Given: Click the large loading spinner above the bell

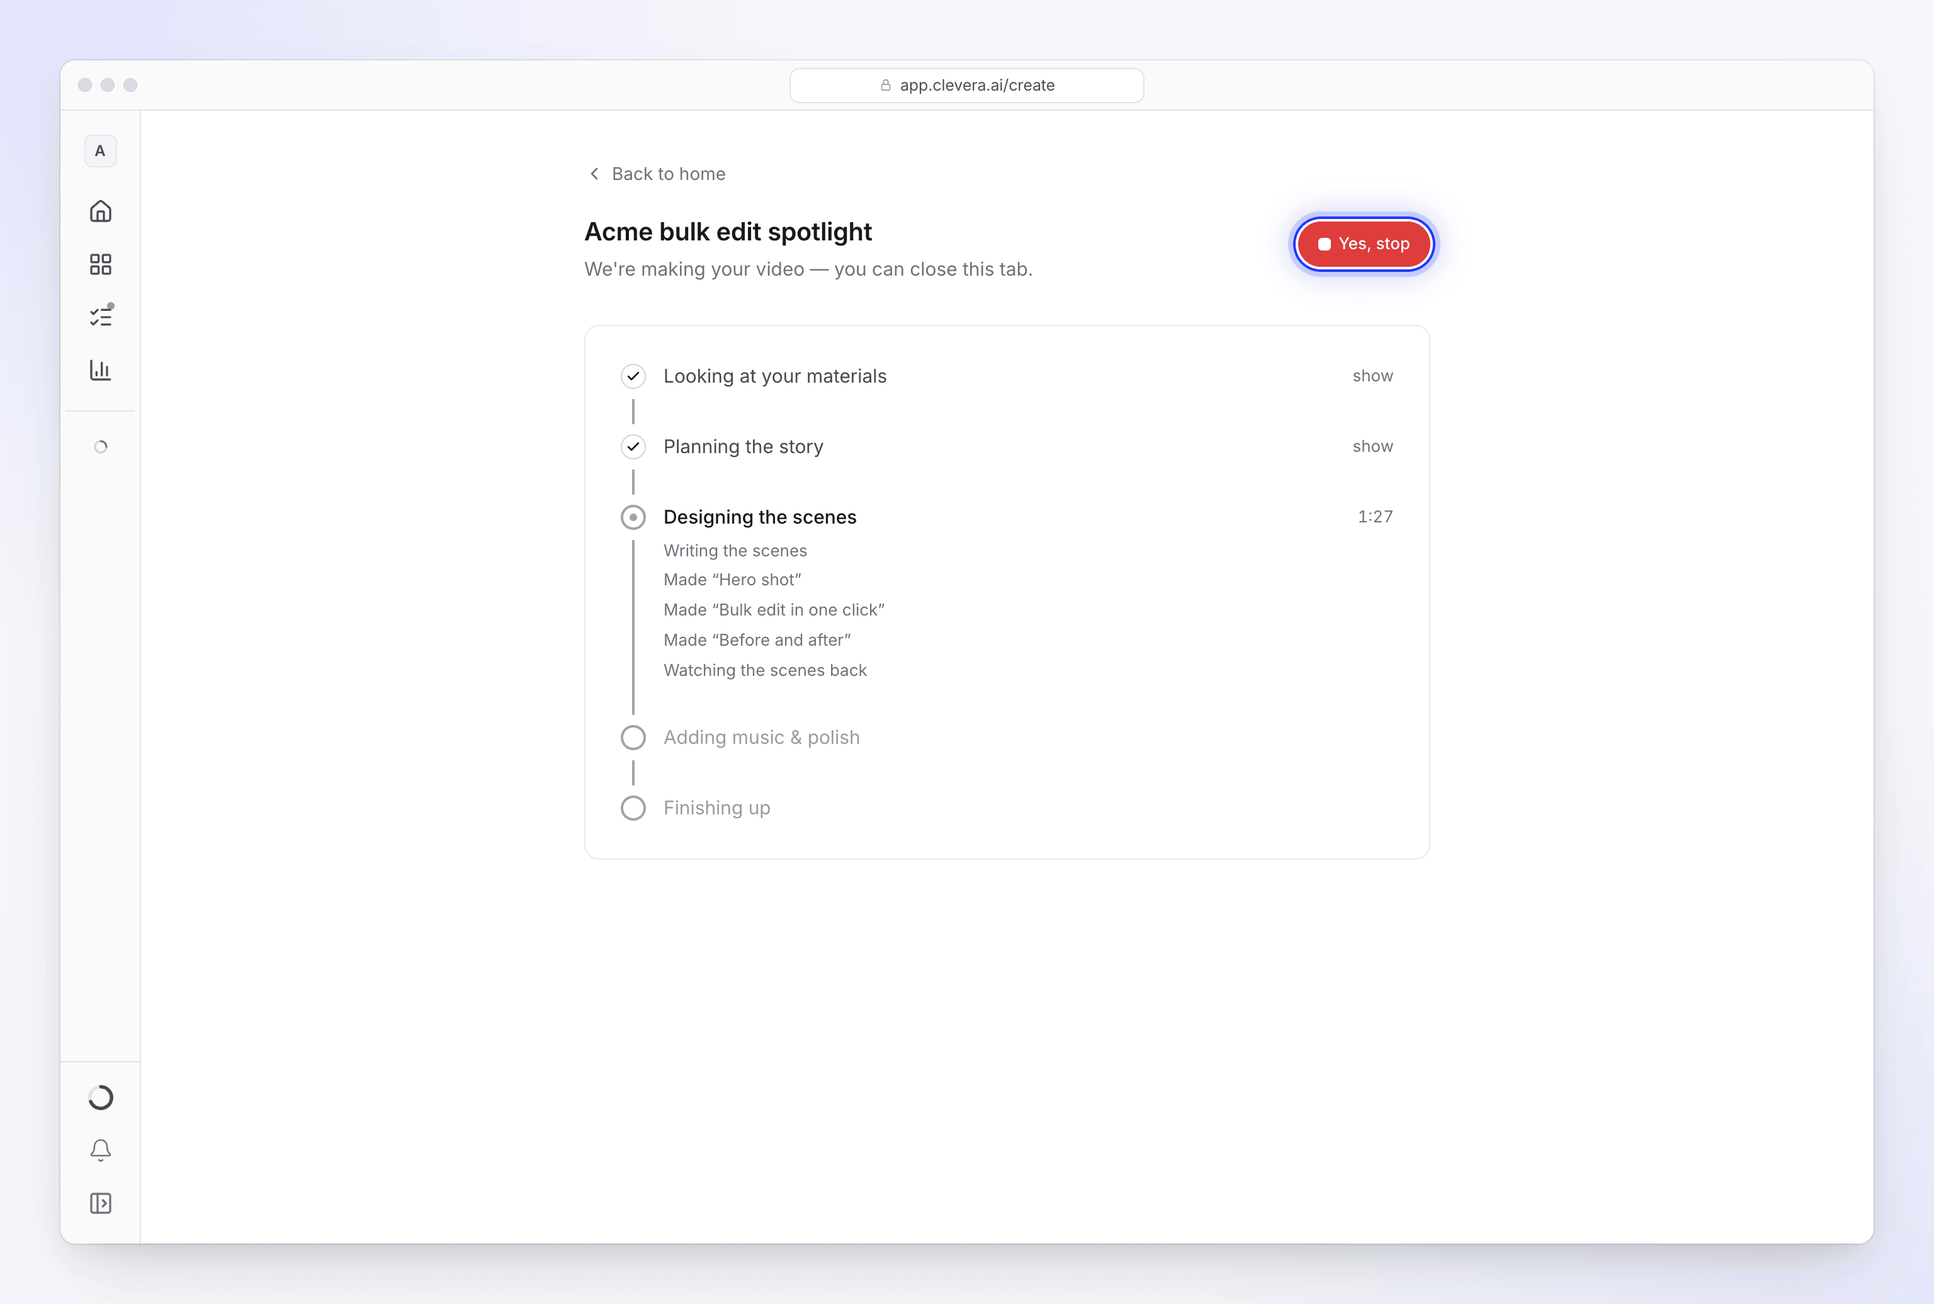Looking at the screenshot, I should (x=101, y=1098).
